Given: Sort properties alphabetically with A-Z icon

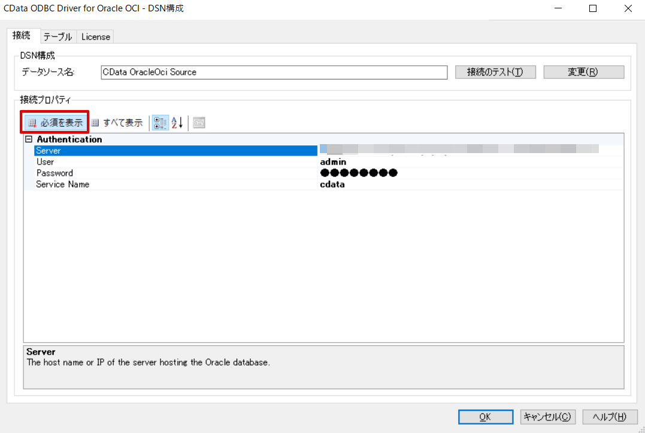Looking at the screenshot, I should click(177, 123).
